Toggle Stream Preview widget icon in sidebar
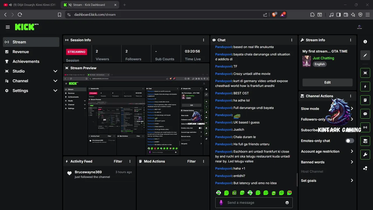 (365, 73)
